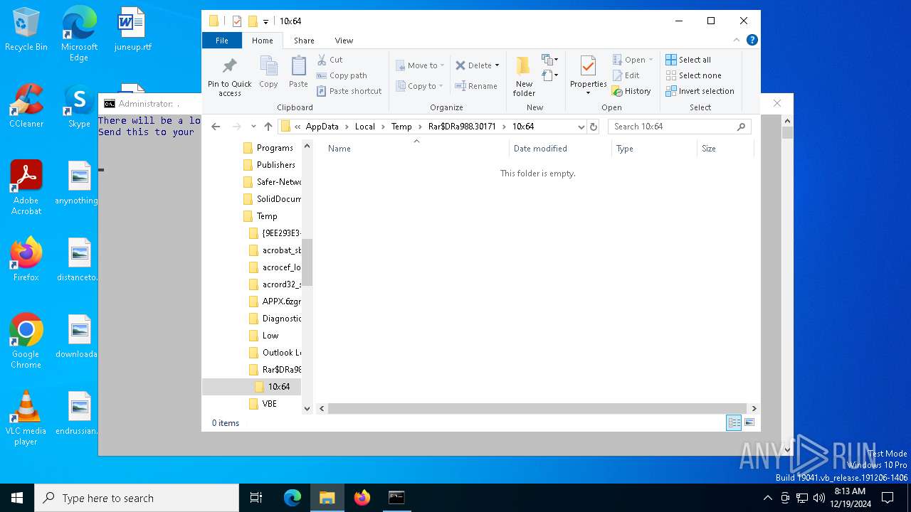
Task: Open CCleaner desktop shortcut
Action: tap(26, 107)
